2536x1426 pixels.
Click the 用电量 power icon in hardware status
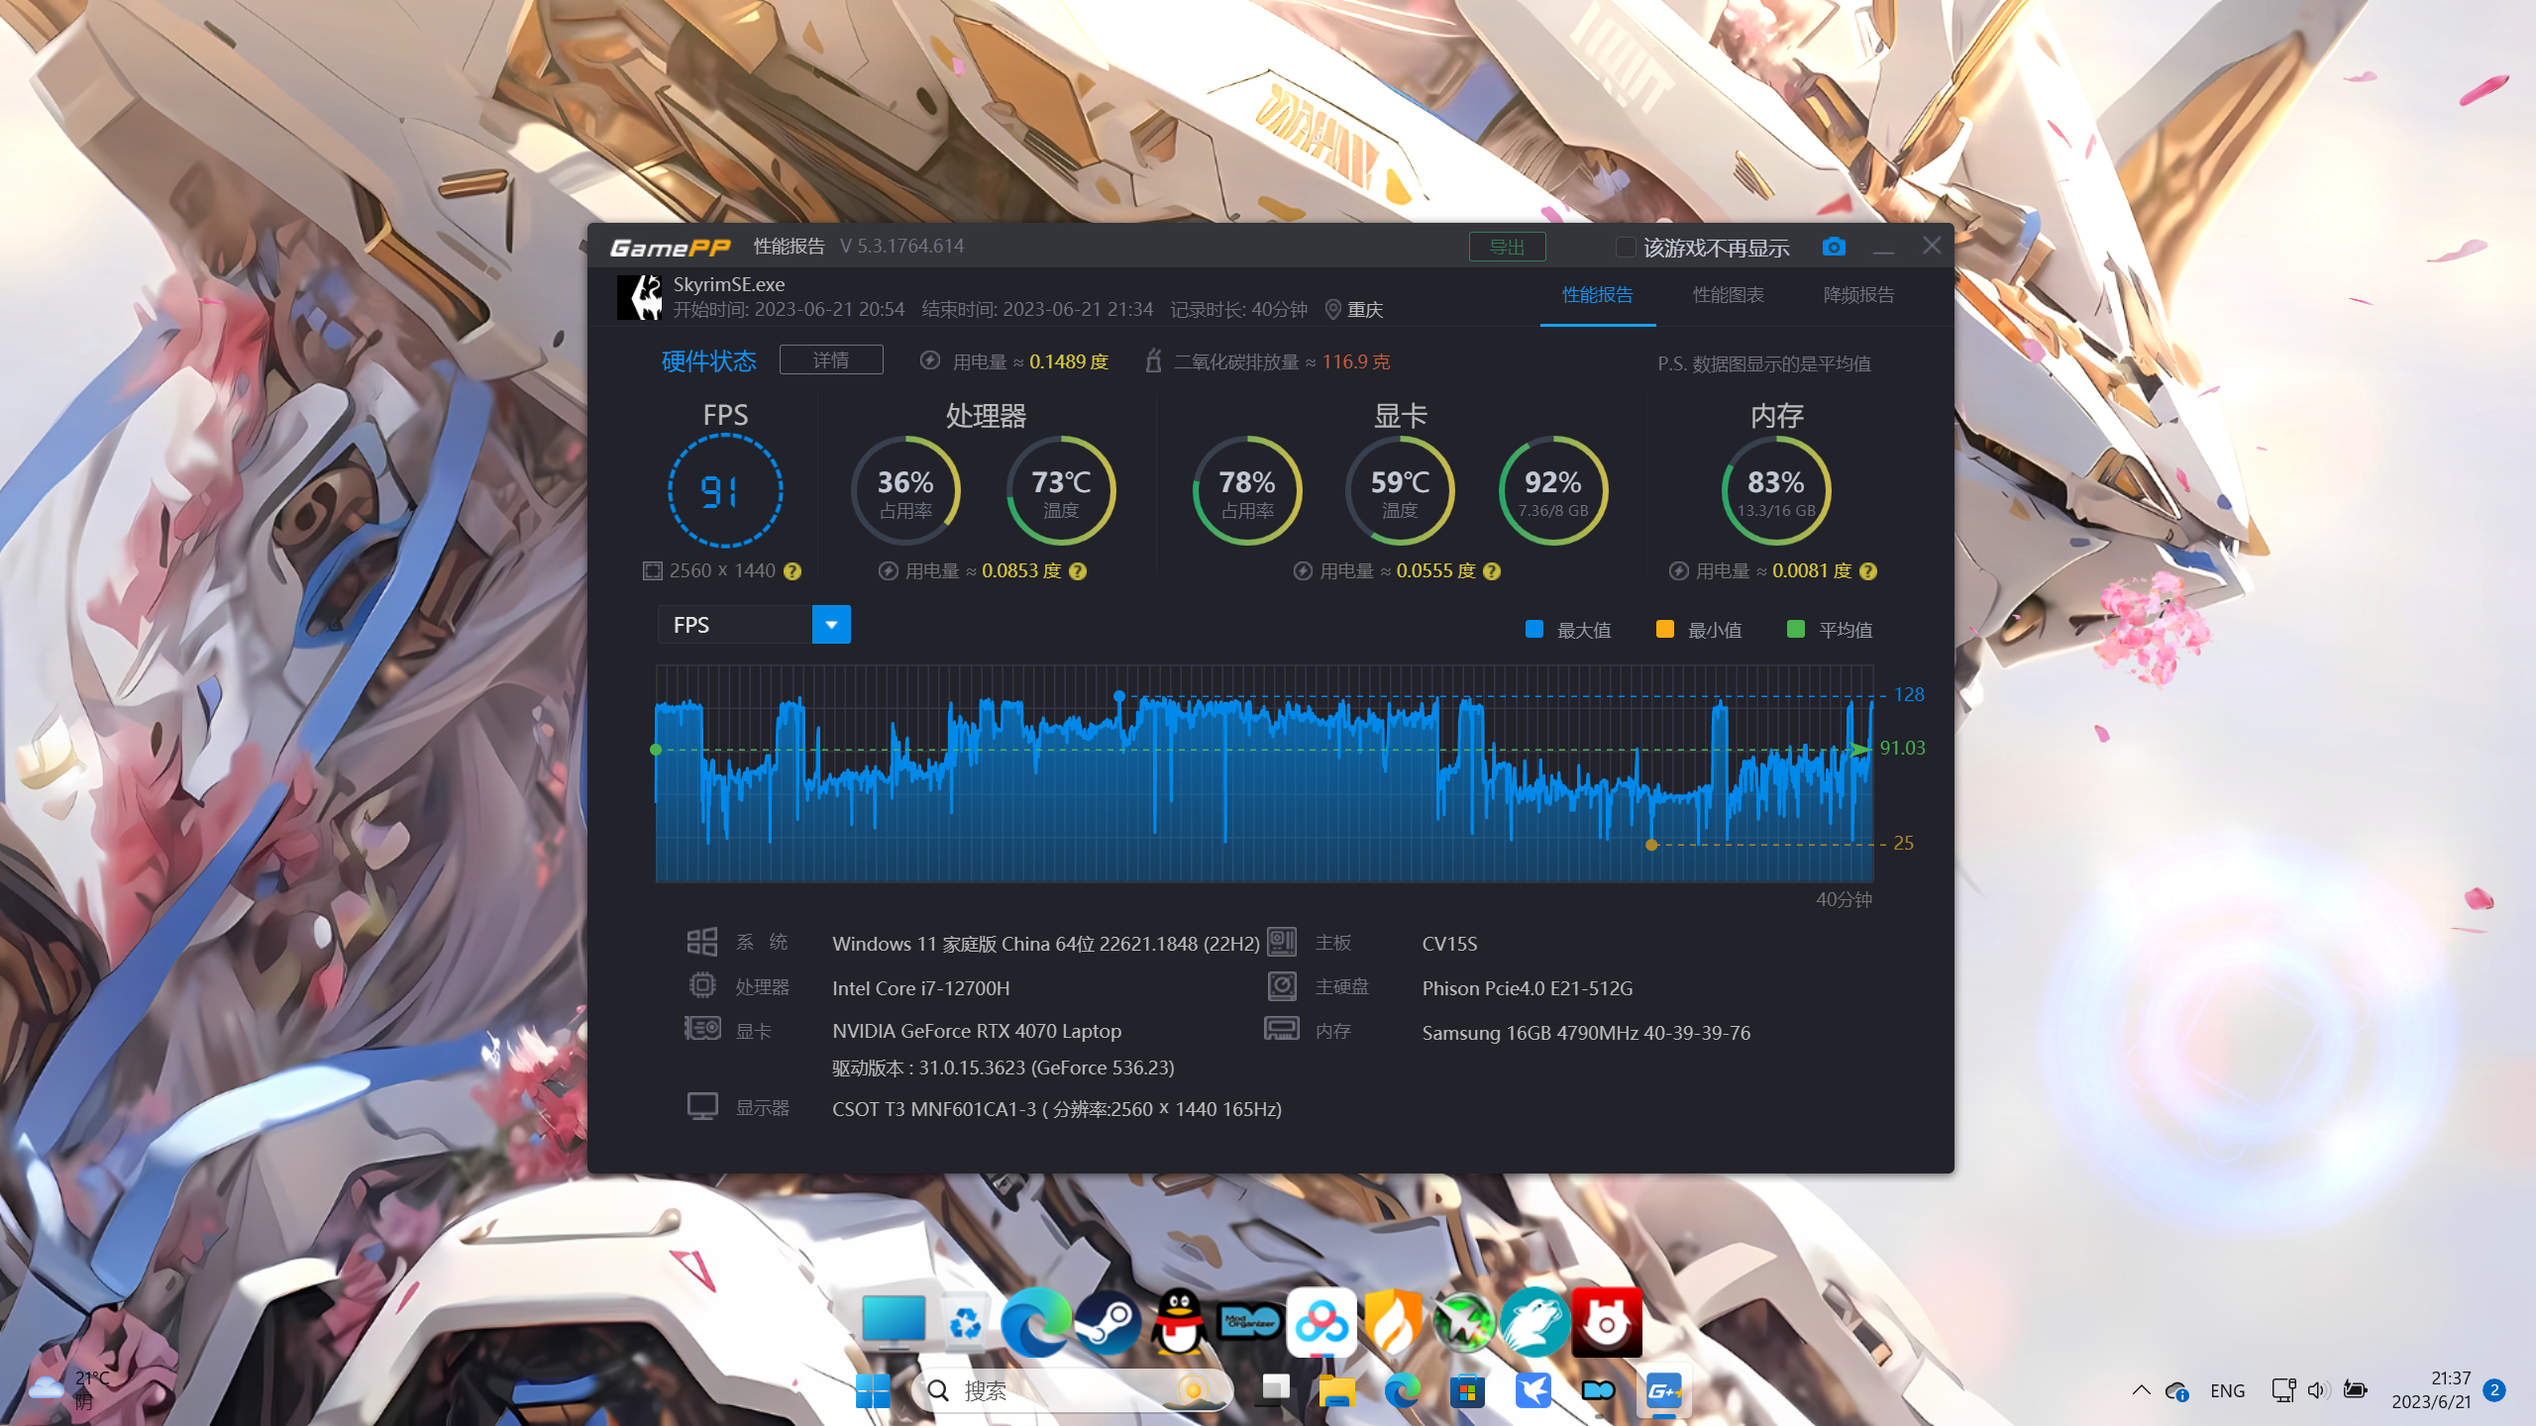(929, 360)
